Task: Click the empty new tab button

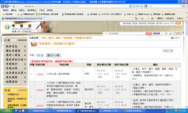Action: (47, 19)
